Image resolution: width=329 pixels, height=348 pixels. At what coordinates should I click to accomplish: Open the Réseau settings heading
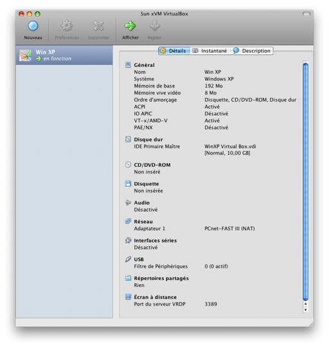(143, 221)
